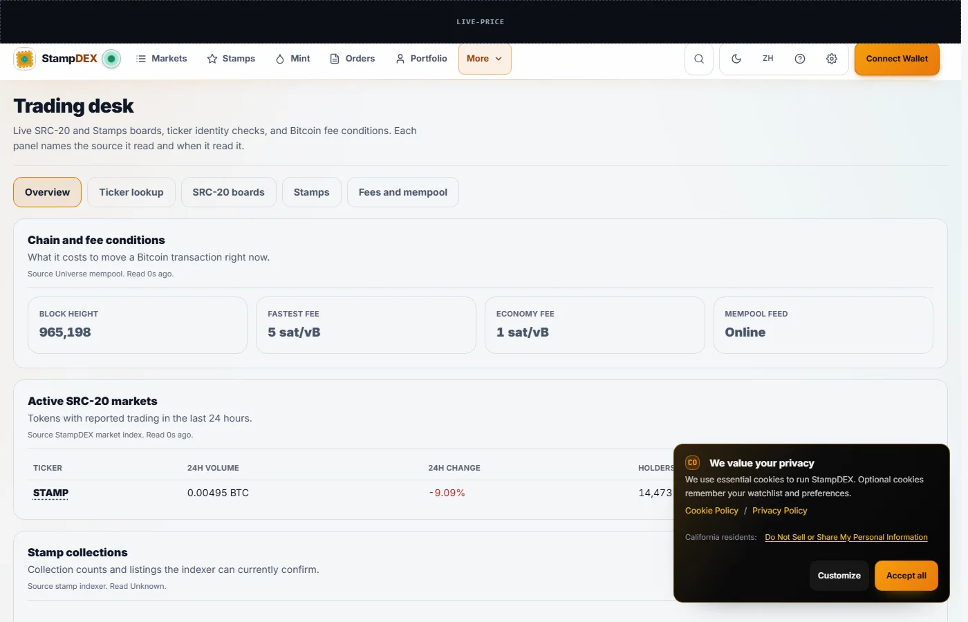Click the TICKER column header
This screenshot has width=968, height=622.
pyautogui.click(x=48, y=468)
